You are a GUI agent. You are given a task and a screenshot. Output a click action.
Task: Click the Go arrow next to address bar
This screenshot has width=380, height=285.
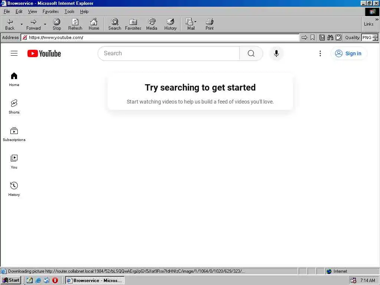(x=304, y=37)
